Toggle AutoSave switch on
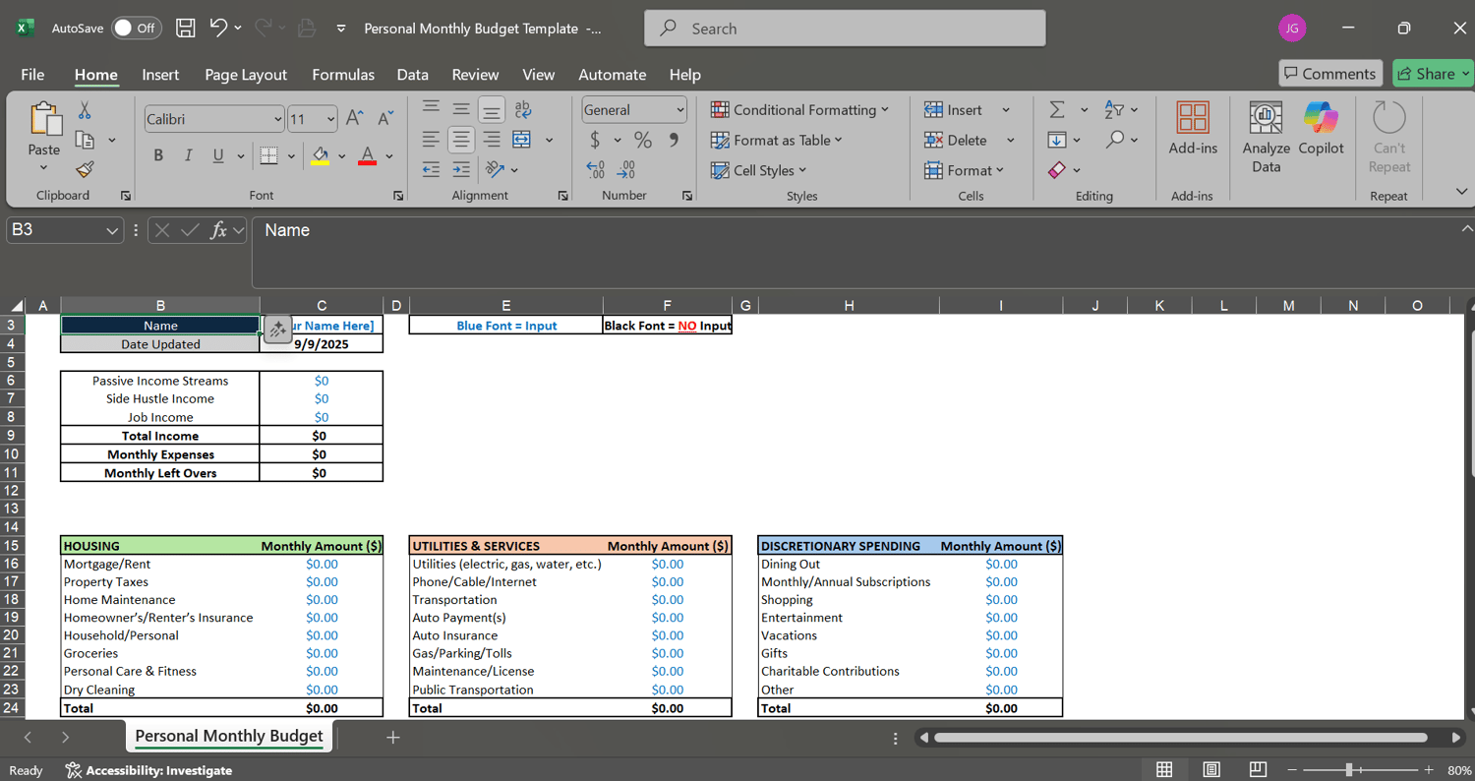 coord(136,29)
